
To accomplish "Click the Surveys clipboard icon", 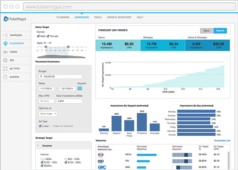I will (5, 77).
